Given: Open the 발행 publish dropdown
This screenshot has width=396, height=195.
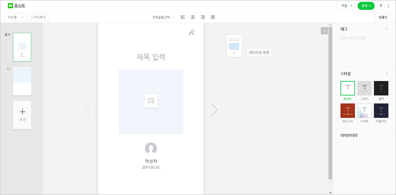Looking at the screenshot, I should pyautogui.click(x=366, y=5).
